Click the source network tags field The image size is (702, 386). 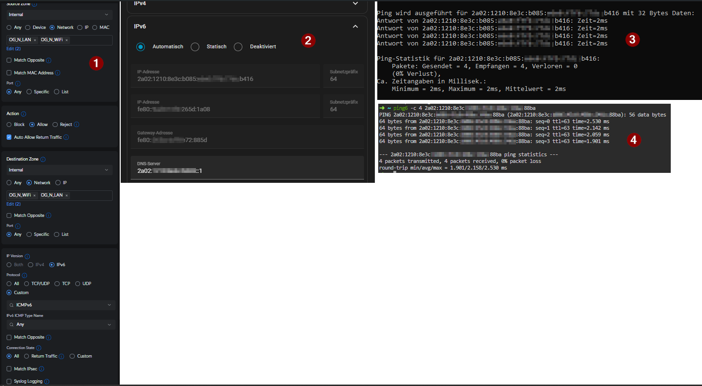pos(60,40)
